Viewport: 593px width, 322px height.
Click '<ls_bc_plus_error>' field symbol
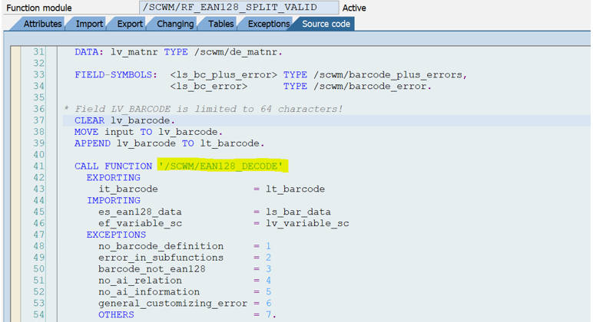coord(224,74)
